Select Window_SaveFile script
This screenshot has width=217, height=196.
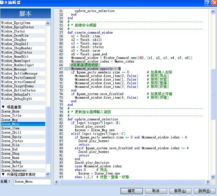coord(23,36)
